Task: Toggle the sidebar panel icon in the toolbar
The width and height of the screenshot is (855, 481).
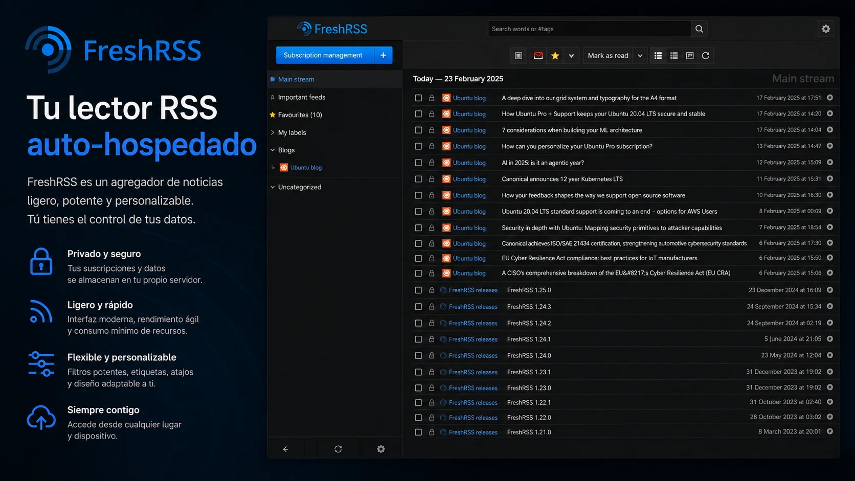Action: click(519, 56)
